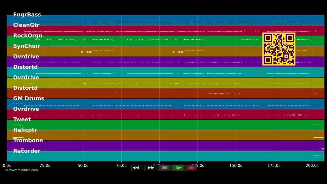This screenshot has height=184, width=327.
Task: Jump to the 50.0s timeline marker
Action: 83,166
